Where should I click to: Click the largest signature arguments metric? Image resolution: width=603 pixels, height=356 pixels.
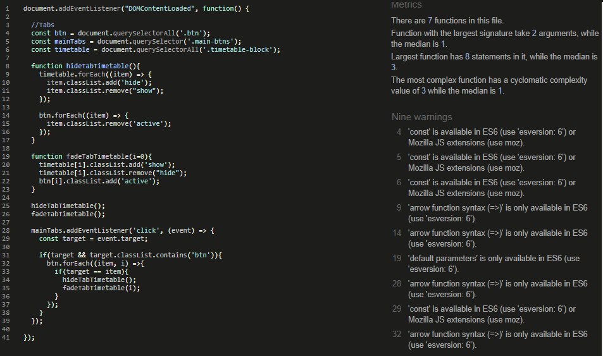495,39
